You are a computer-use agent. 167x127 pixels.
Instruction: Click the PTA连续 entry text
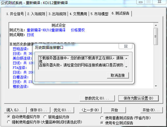(x=20, y=68)
